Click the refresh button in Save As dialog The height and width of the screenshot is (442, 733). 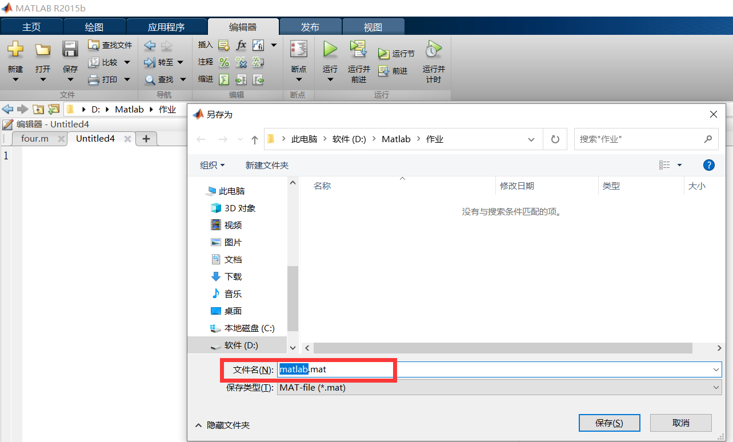pos(555,139)
